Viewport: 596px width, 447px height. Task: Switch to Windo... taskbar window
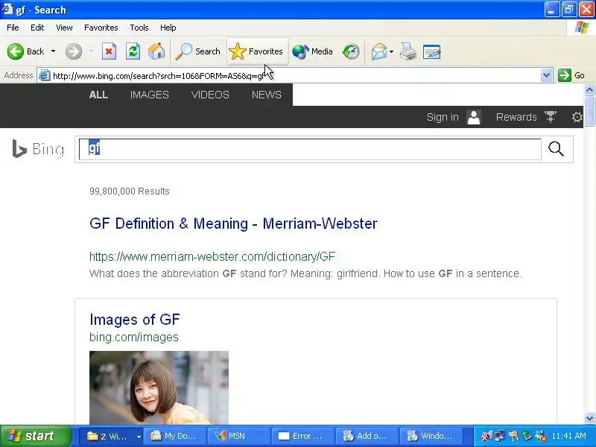(431, 436)
